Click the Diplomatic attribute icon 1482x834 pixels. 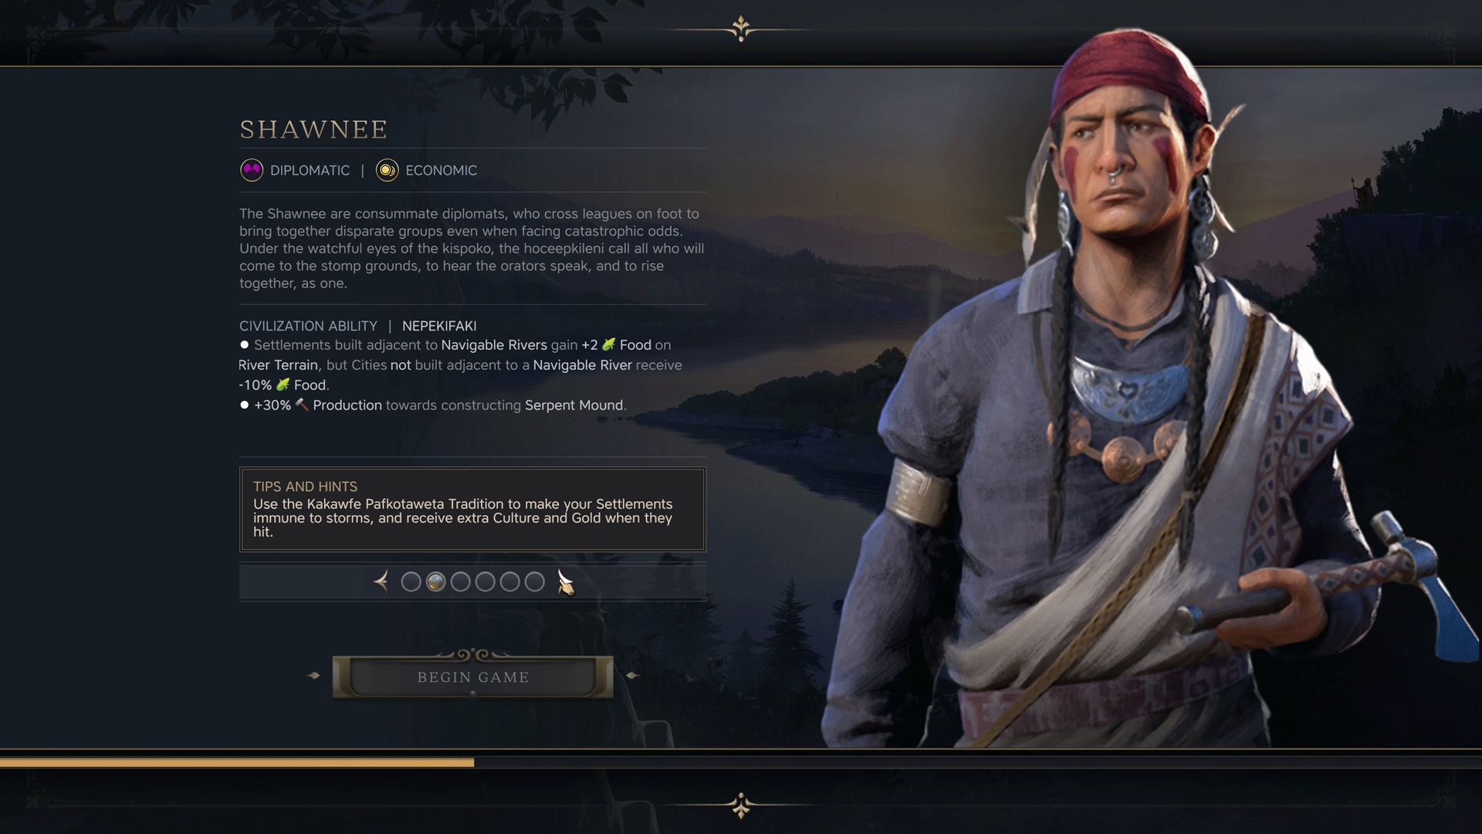[x=252, y=170]
